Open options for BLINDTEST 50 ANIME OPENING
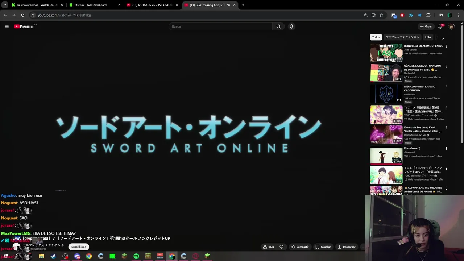 pyautogui.click(x=446, y=46)
